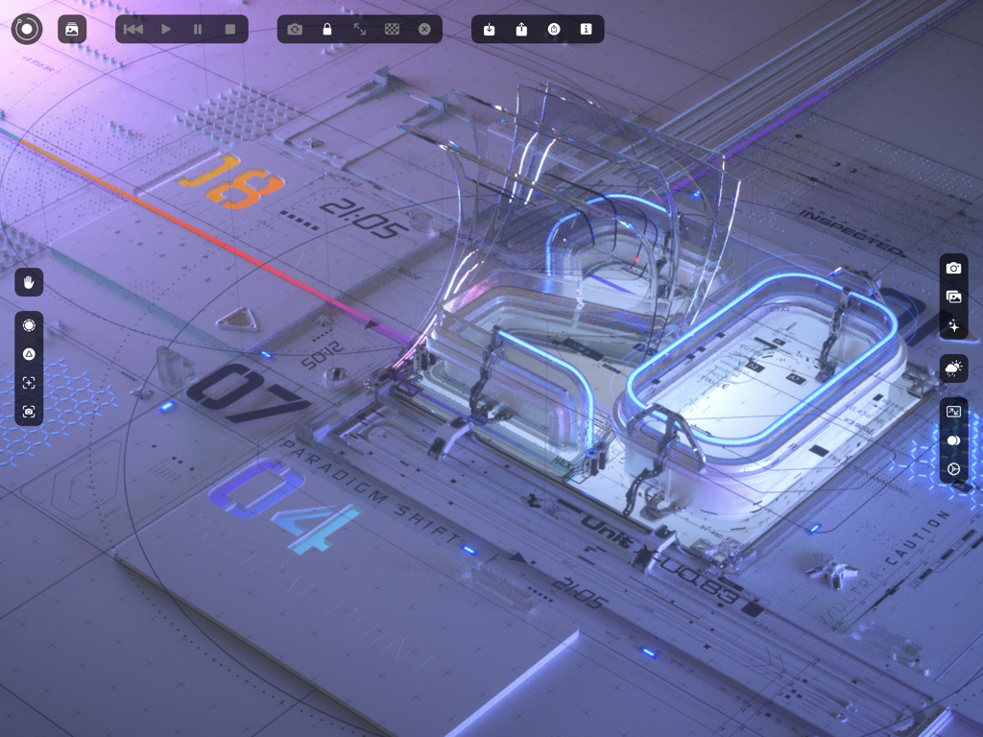The width and height of the screenshot is (983, 737).
Task: Pause the animation
Action: coord(197,29)
